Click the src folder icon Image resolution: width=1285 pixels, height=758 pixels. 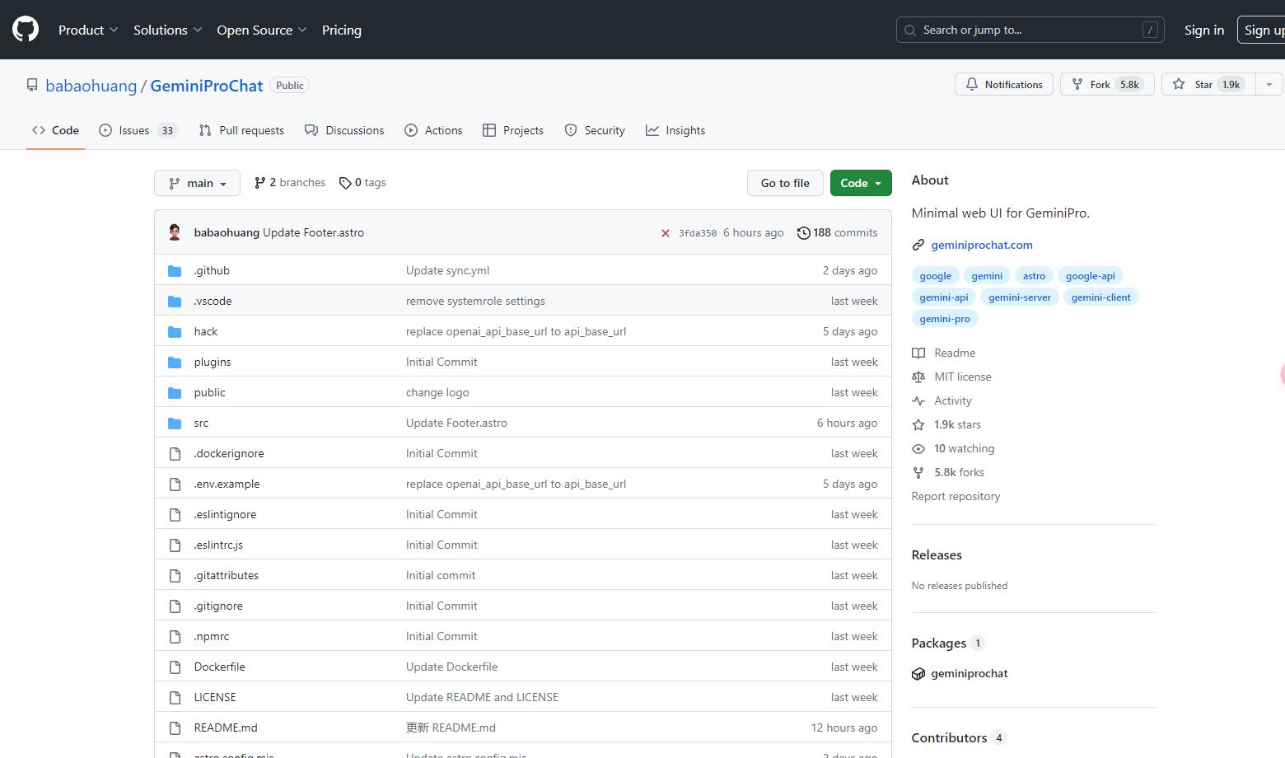pos(175,423)
